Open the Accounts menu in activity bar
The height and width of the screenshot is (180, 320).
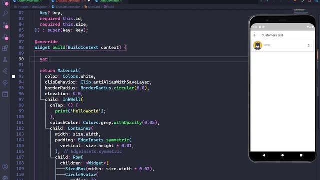[5, 167]
